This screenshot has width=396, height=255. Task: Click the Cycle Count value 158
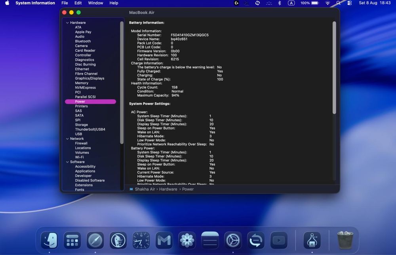pos(175,87)
